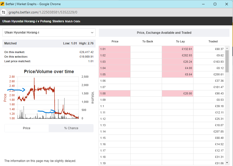233x166 pixels.
Task: Click the address bar URL graphs.betfair.com
Action: 43,12
